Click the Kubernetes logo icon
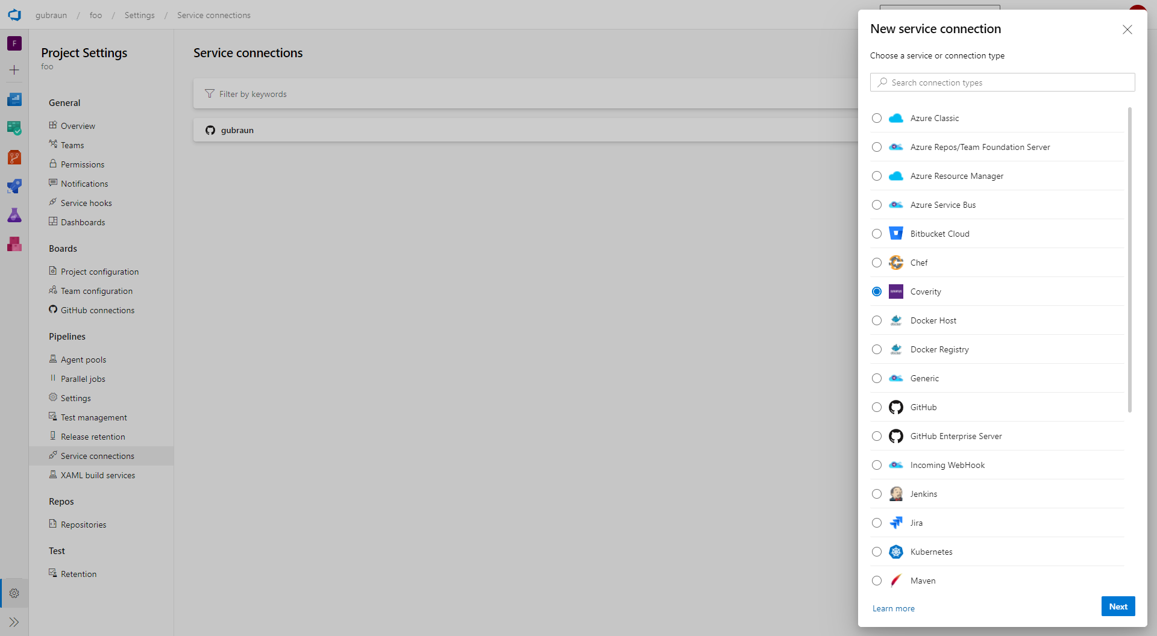Image resolution: width=1157 pixels, height=636 pixels. tap(896, 552)
